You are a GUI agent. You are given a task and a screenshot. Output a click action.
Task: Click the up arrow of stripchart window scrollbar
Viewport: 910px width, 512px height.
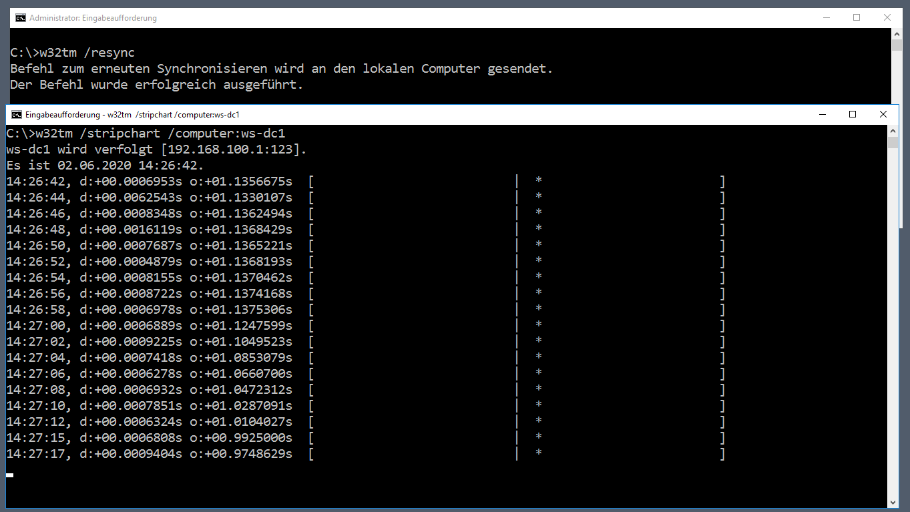point(893,131)
